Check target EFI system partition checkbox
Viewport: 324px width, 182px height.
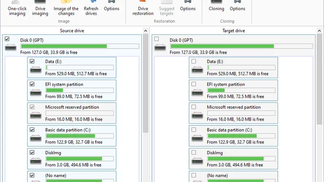point(194,84)
